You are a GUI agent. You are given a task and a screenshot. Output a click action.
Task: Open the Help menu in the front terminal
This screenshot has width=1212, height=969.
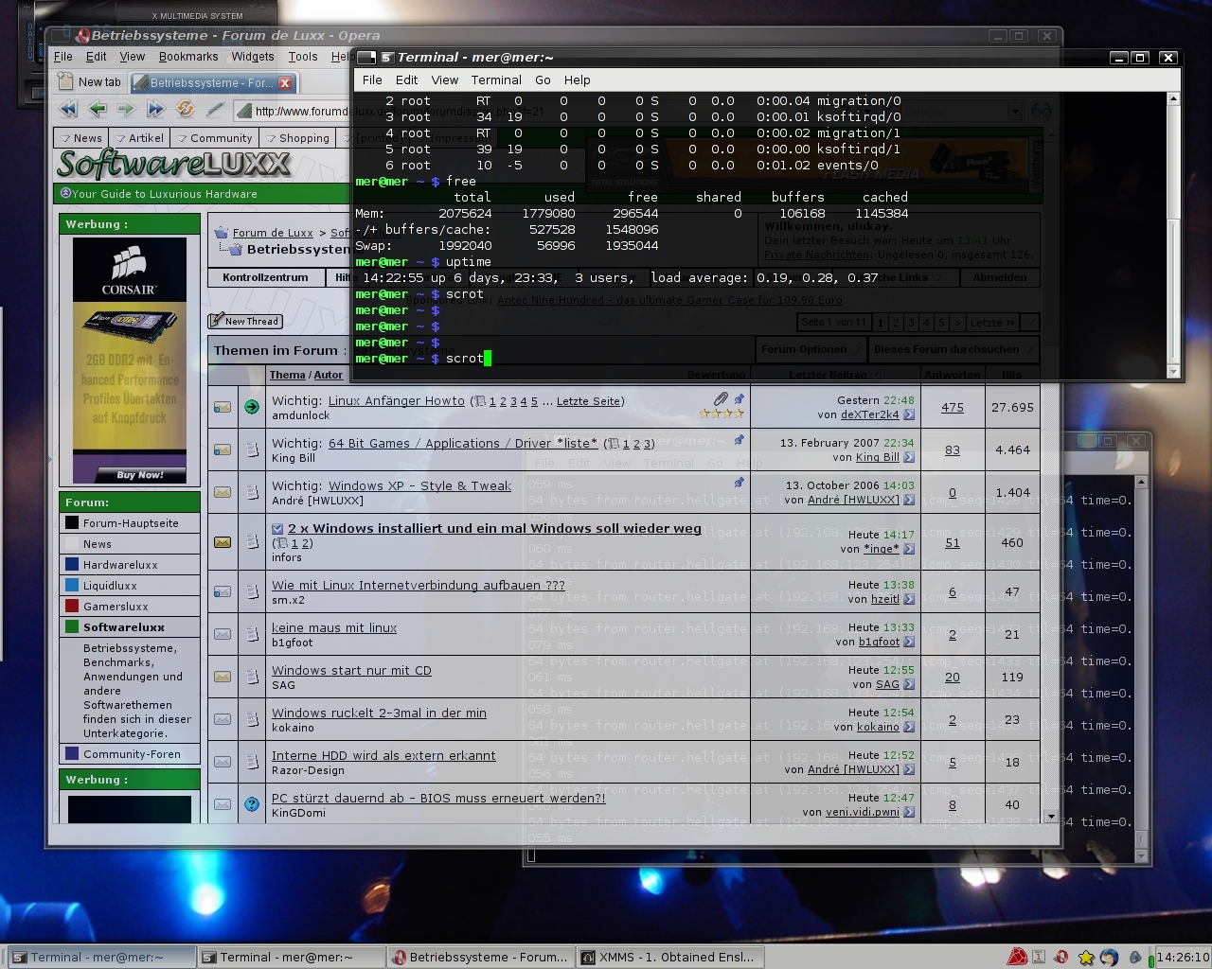click(x=577, y=80)
